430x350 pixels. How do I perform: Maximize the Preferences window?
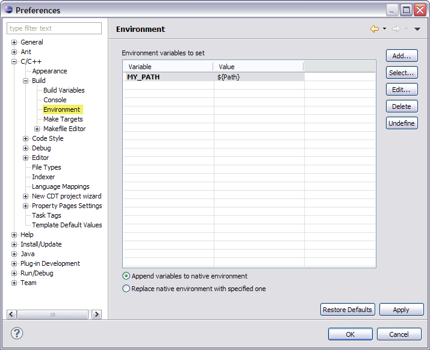click(x=406, y=10)
